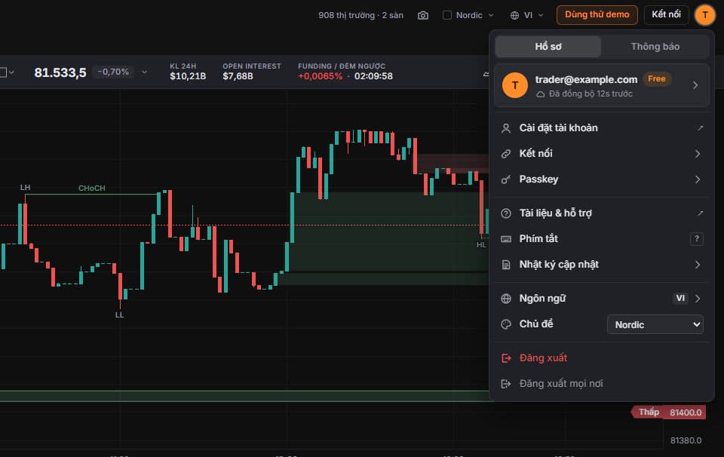Click the orange T avatar in the top bar
The height and width of the screenshot is (457, 724).
point(704,15)
